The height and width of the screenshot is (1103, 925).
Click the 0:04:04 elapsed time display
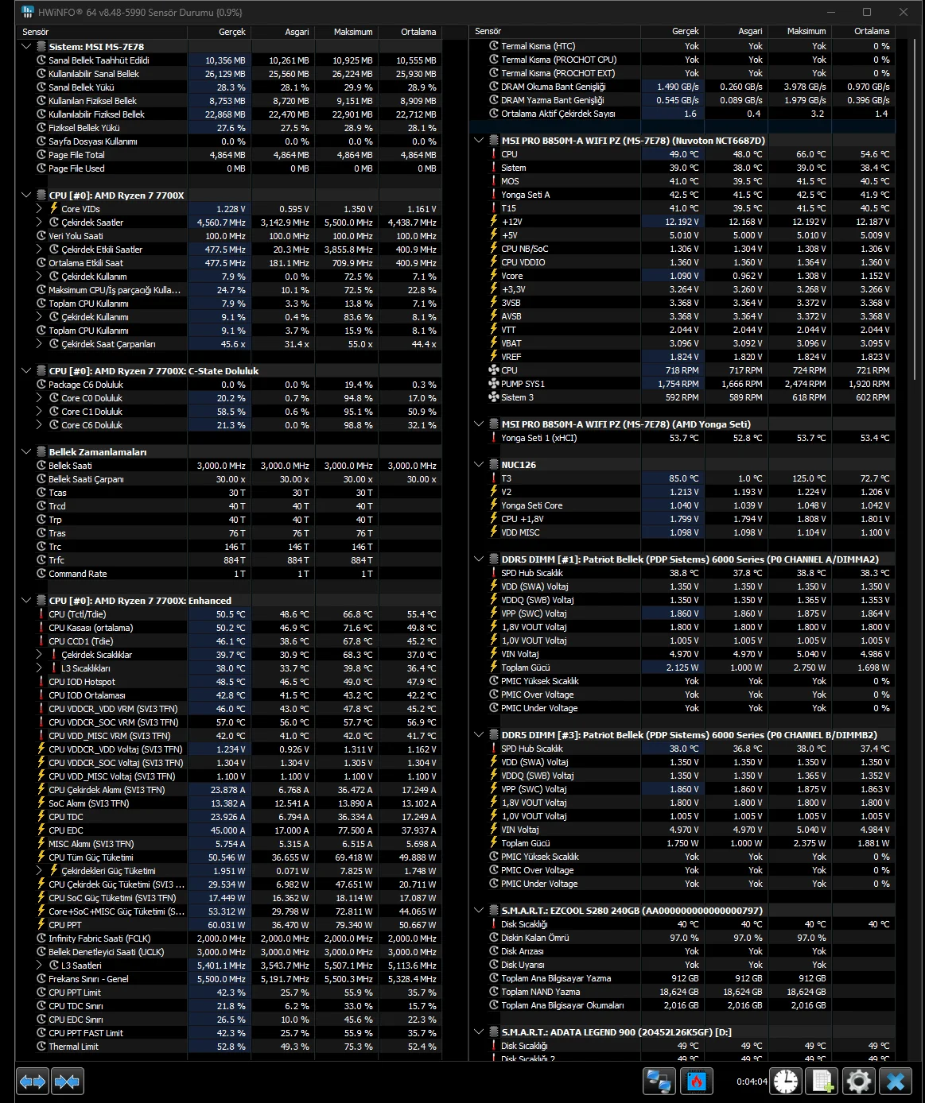coord(752,1082)
